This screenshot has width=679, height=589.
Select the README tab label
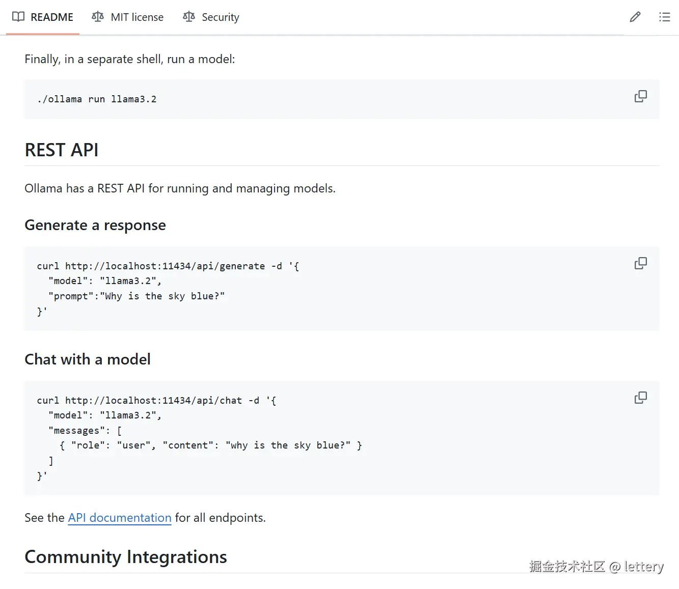[52, 17]
